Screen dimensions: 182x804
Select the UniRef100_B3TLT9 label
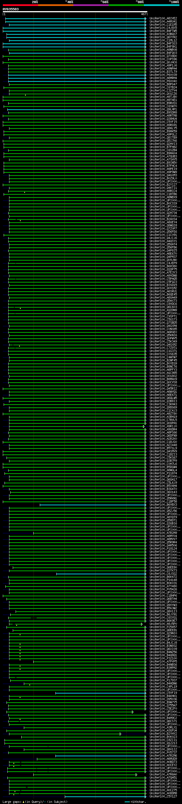(163, 72)
